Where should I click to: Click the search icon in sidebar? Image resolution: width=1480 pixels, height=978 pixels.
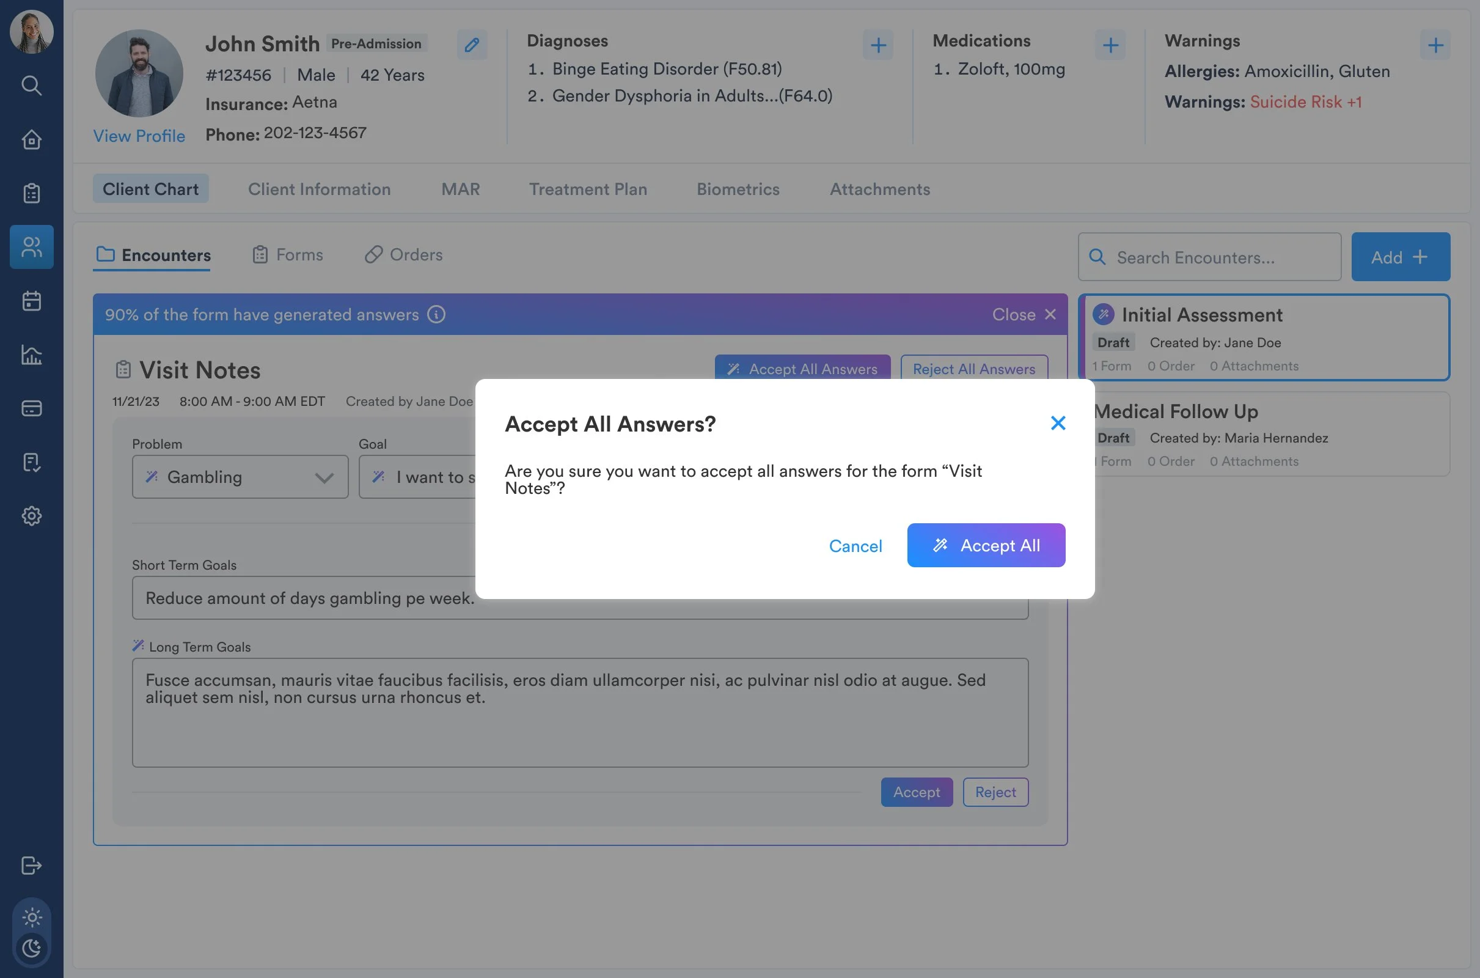point(31,86)
